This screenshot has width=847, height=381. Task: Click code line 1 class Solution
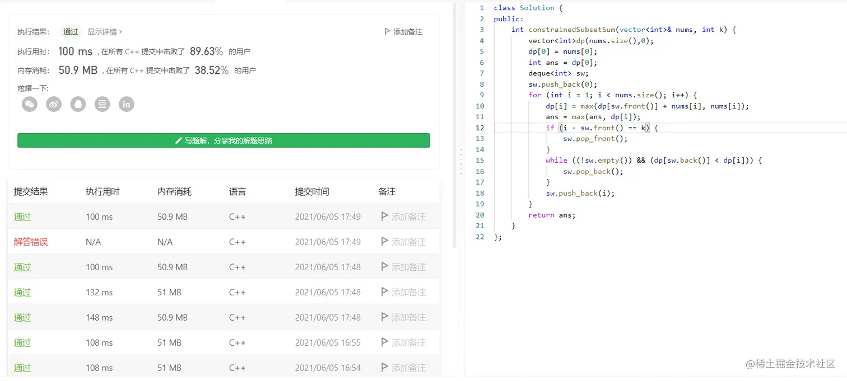[528, 8]
